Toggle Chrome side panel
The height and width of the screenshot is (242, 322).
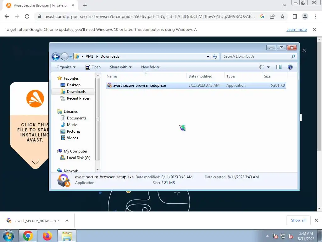tap(295, 16)
